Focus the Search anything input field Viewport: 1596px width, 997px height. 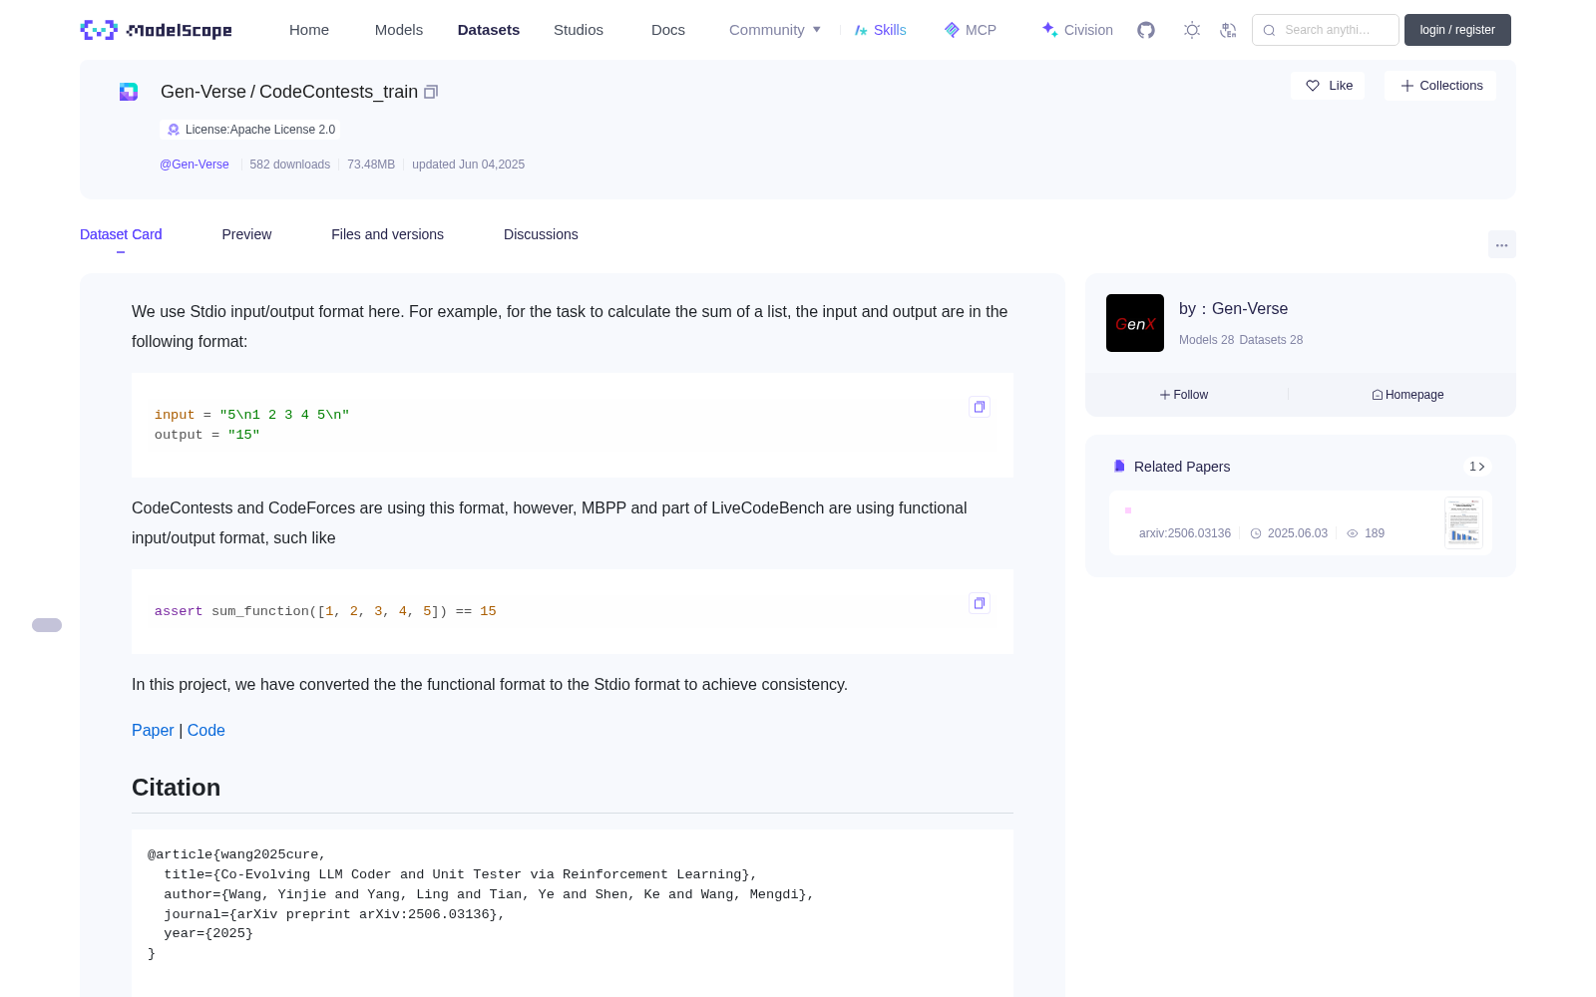coord(1326,30)
